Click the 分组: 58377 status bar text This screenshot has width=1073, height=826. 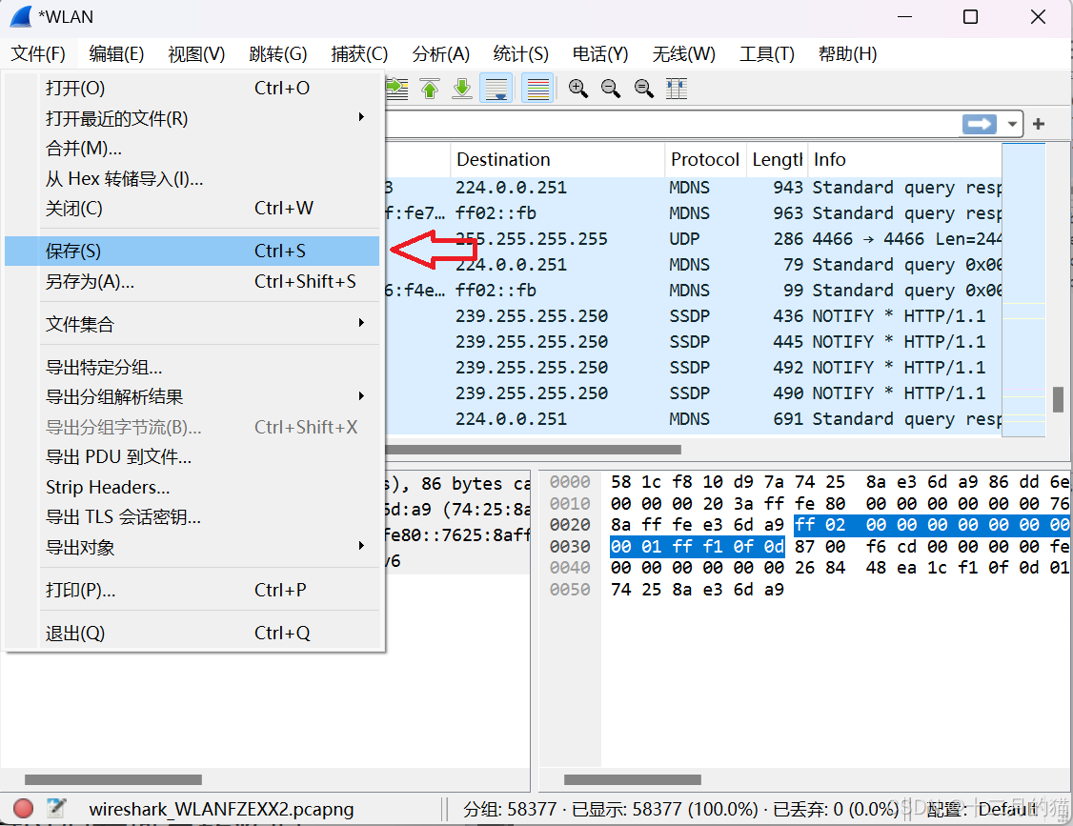coord(510,810)
